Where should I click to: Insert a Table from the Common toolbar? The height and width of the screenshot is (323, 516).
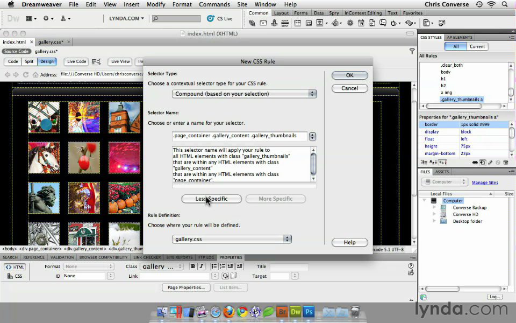click(x=297, y=23)
